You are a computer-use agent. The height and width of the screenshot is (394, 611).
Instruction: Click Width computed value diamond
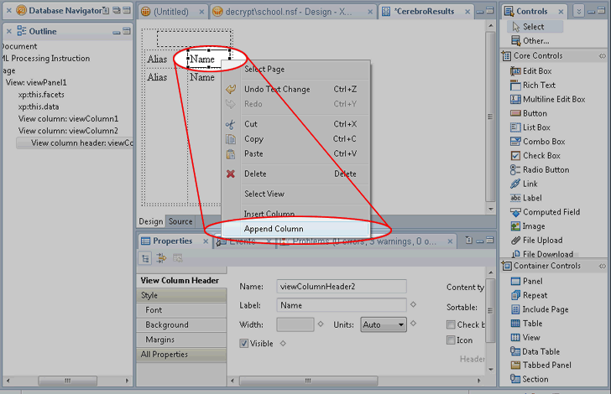(321, 324)
